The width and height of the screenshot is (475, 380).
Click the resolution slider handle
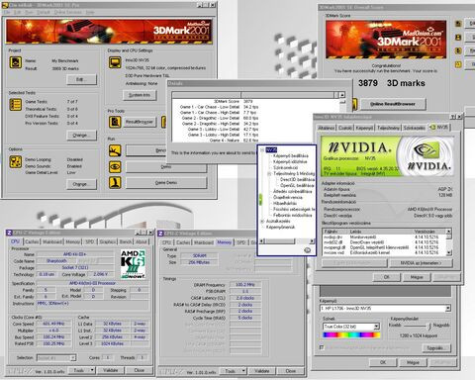point(429,327)
